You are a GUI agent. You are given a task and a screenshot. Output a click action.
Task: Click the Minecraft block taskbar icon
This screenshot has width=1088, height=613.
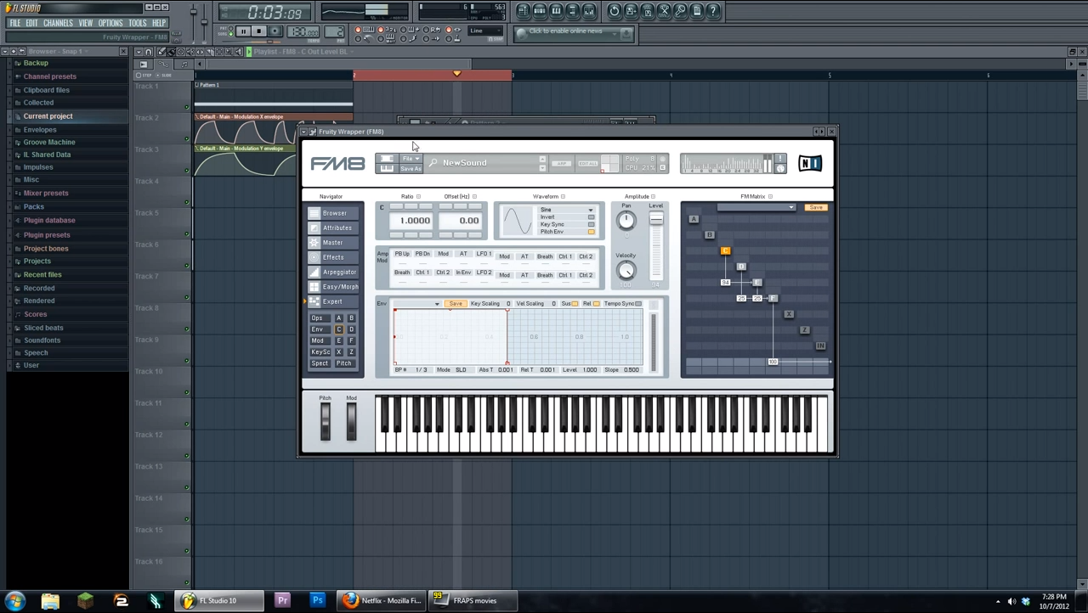85,601
